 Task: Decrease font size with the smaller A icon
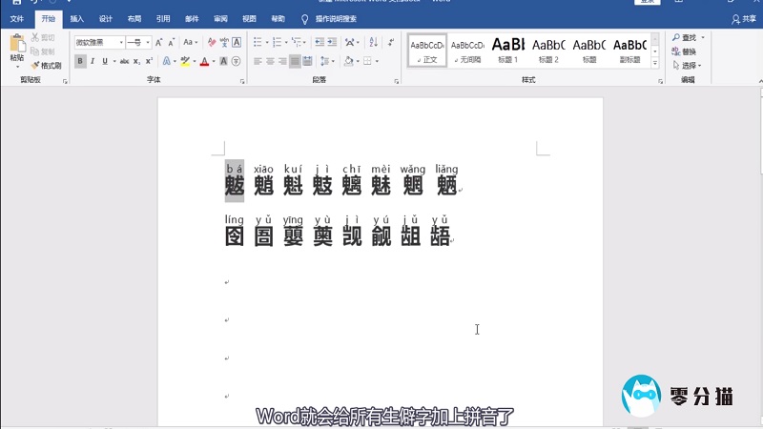172,42
